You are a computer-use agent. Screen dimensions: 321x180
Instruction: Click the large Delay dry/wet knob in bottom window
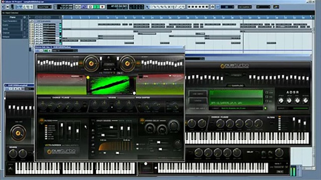point(279,152)
